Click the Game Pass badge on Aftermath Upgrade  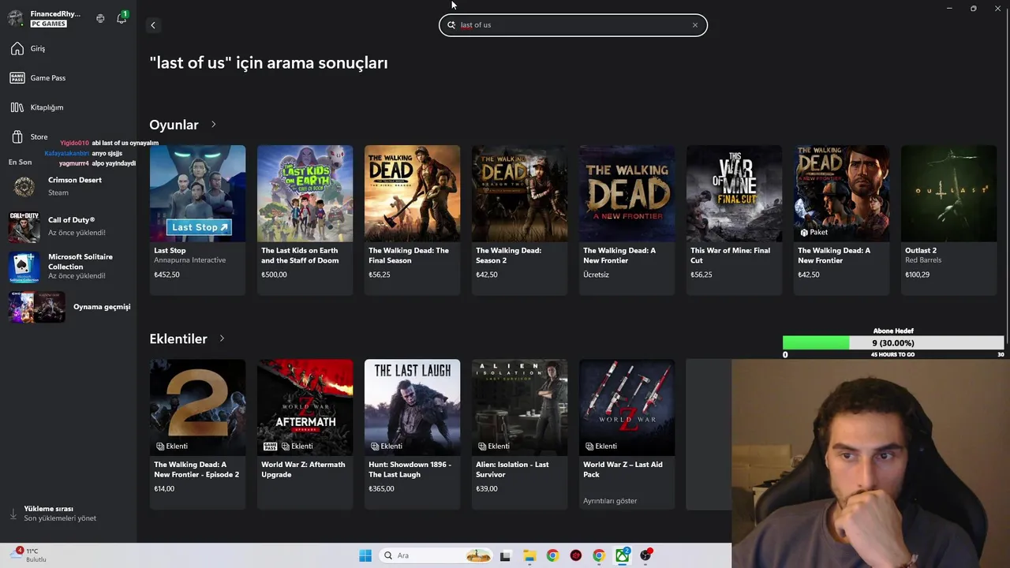[x=270, y=447]
